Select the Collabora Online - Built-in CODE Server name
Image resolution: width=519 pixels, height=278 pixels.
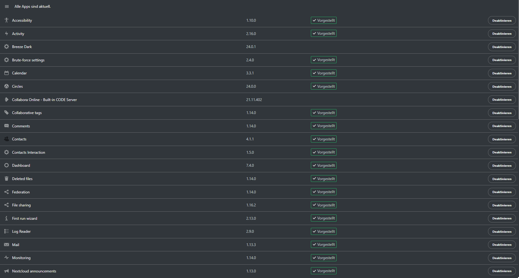[44, 100]
